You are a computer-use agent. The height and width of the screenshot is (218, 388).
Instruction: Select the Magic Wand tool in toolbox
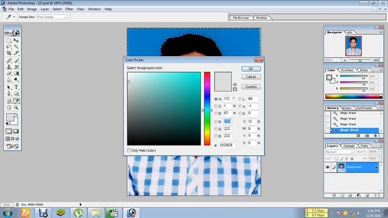coord(16,47)
